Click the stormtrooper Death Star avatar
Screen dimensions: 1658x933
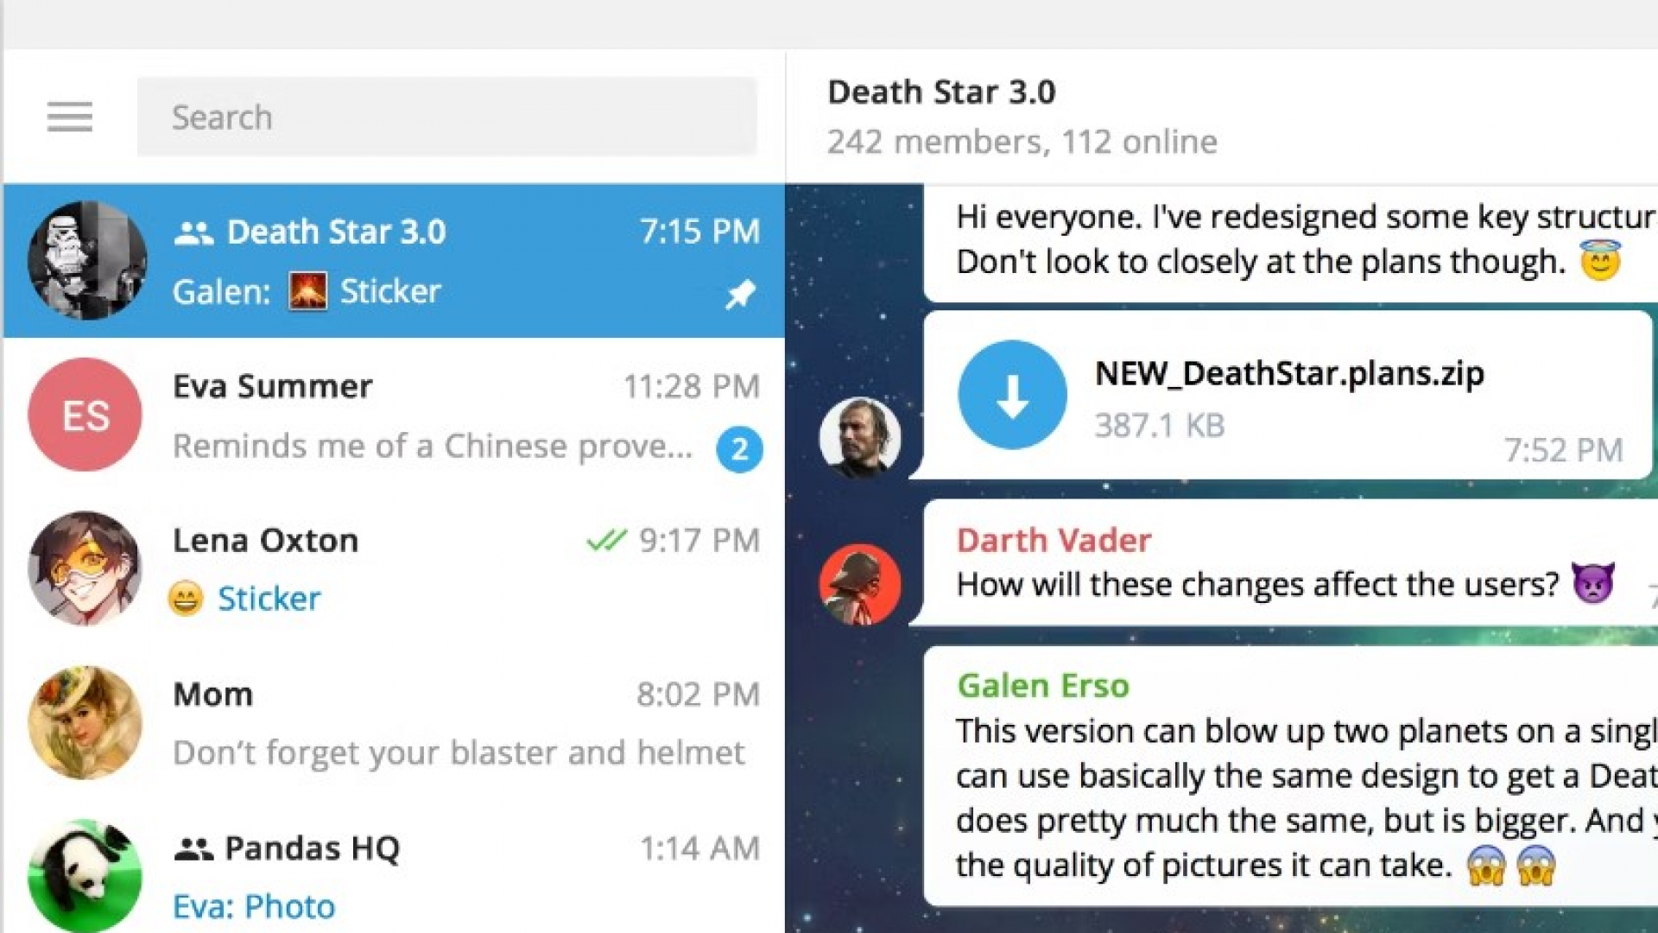point(86,260)
